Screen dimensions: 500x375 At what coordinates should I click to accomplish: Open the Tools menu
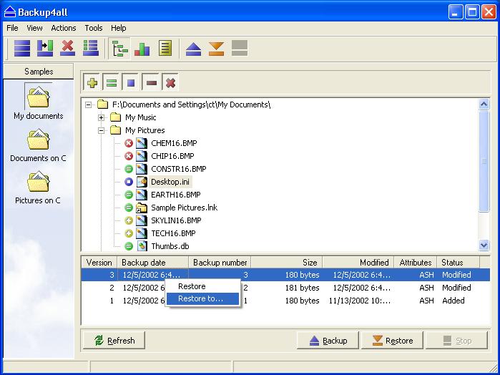tap(94, 28)
